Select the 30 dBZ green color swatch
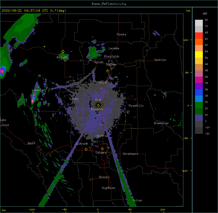Image resolution: width=218 pixels, height=213 pixels. [199, 105]
